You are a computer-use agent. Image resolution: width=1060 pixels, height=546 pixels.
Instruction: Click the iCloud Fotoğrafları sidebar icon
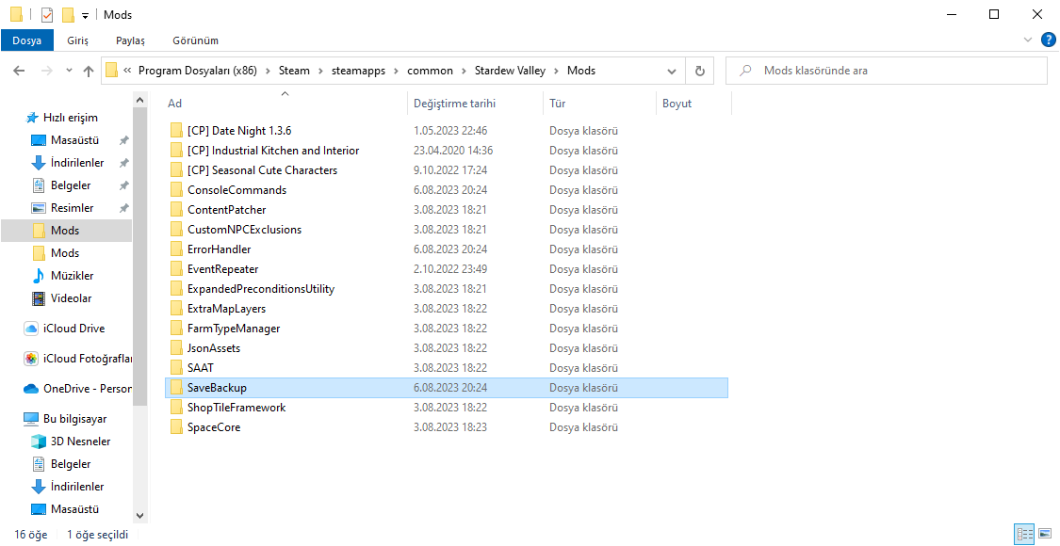31,359
